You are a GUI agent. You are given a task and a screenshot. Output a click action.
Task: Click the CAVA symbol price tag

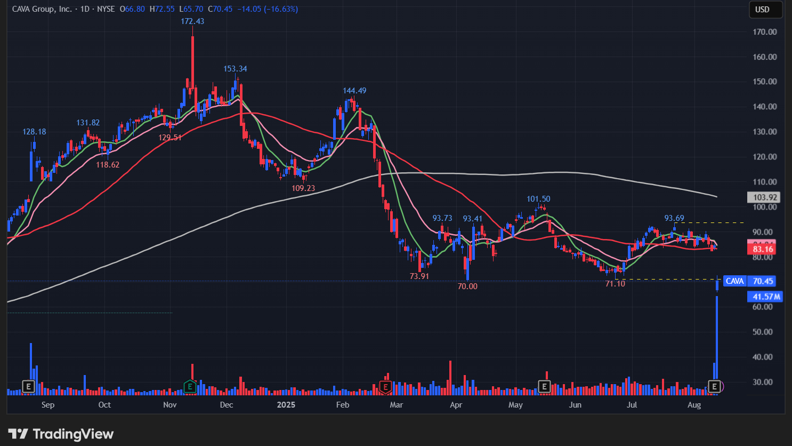pyautogui.click(x=735, y=281)
